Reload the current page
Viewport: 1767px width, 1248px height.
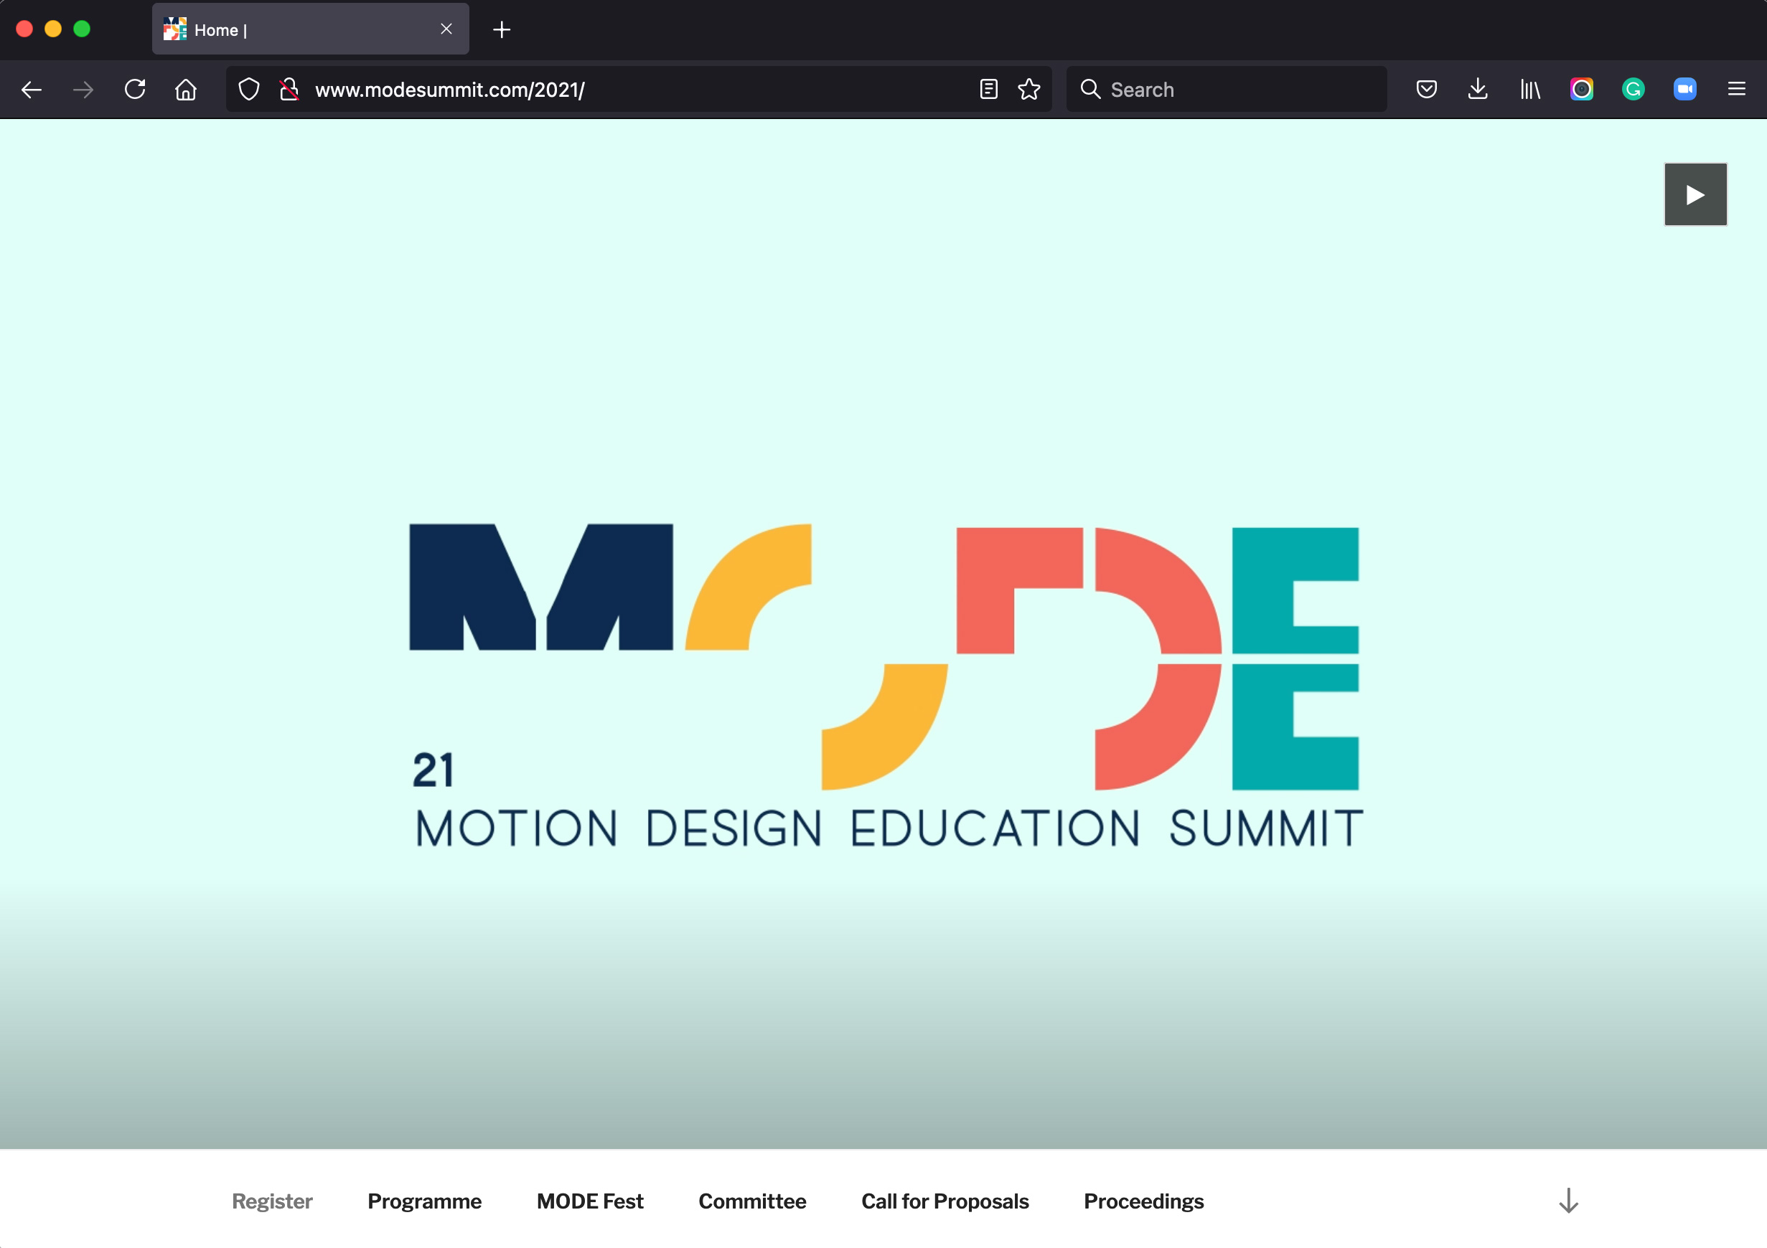click(x=136, y=90)
